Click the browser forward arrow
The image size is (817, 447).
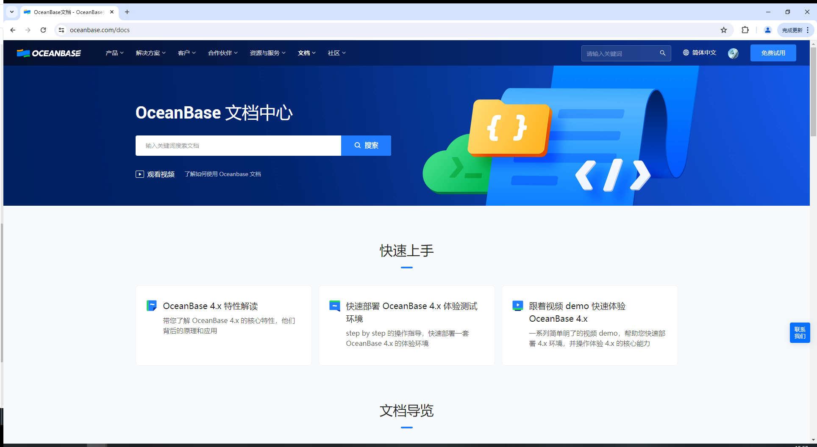pos(28,30)
